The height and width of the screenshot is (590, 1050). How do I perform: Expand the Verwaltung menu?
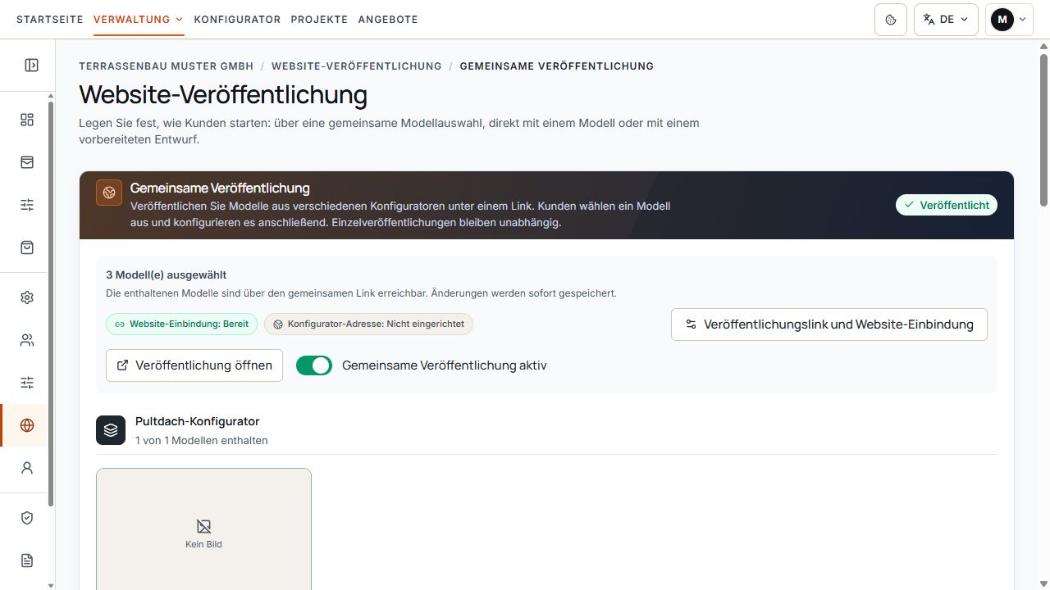[139, 20]
